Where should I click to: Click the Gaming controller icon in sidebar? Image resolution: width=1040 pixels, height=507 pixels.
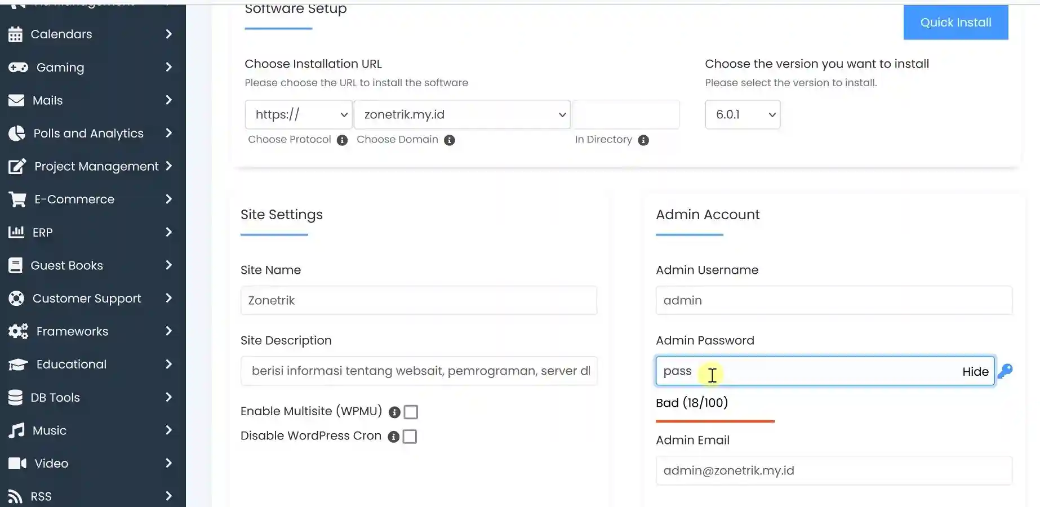(x=18, y=68)
